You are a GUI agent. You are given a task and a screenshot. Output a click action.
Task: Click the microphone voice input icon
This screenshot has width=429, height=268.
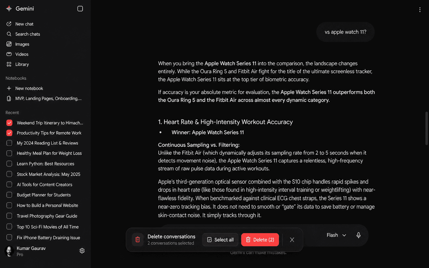tap(358, 235)
